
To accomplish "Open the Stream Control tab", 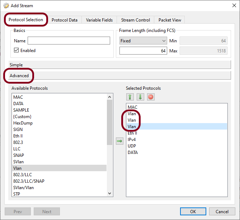I will pos(136,20).
